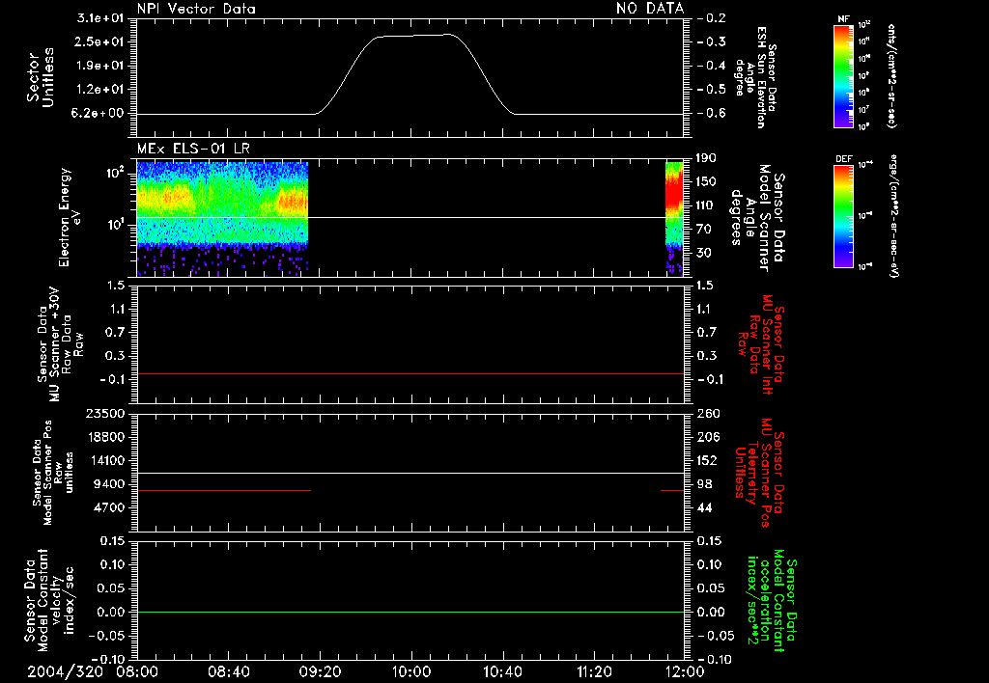
Task: Click the '08:00' time tick label
Action: [x=137, y=671]
